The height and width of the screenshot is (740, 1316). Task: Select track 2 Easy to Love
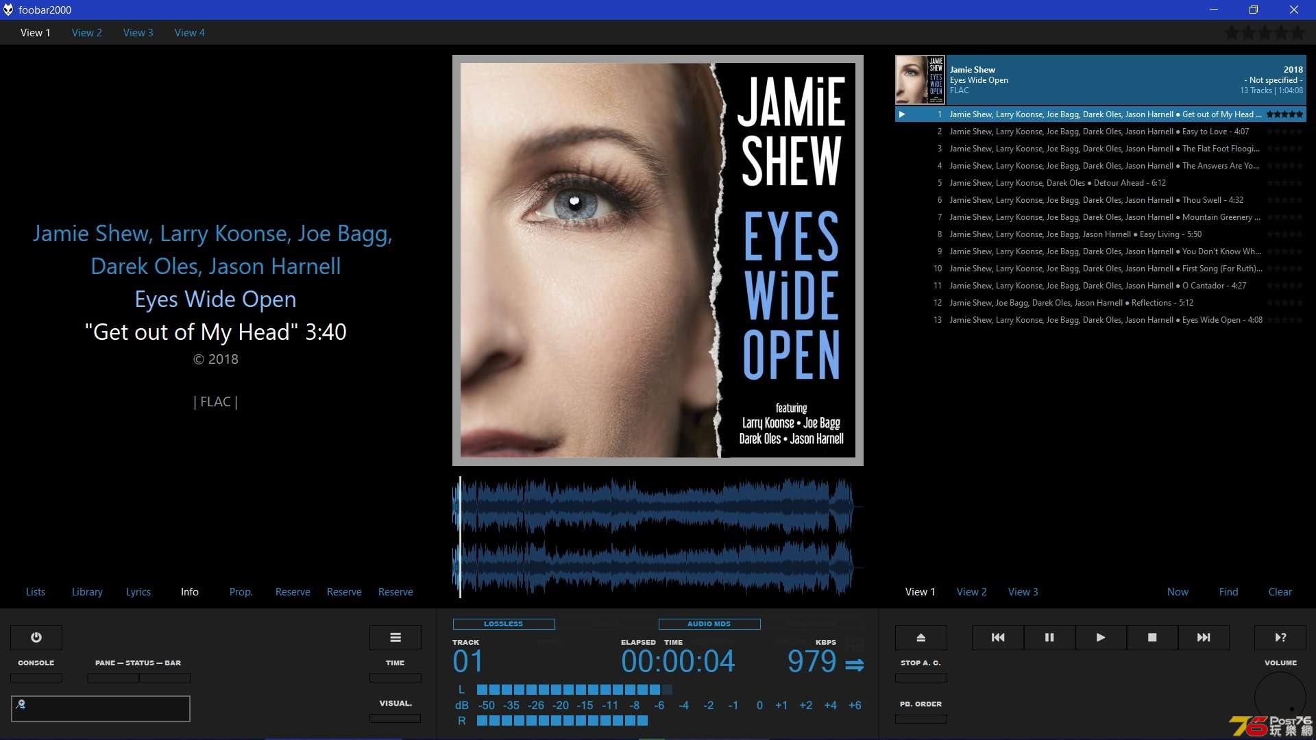click(1100, 132)
